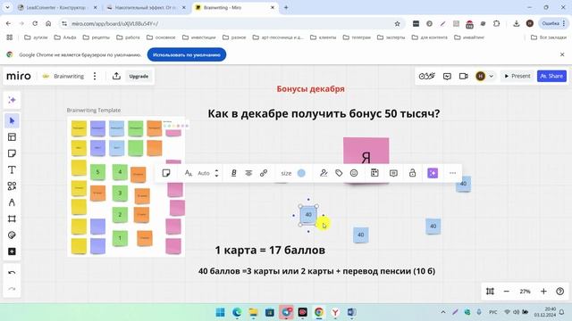Select the cursor pointer tool
The height and width of the screenshot is (321, 572).
coord(12,120)
